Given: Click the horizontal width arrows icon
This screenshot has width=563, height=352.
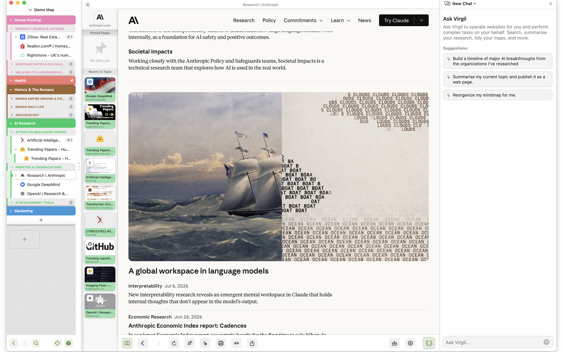Looking at the screenshot, I should coord(236,343).
